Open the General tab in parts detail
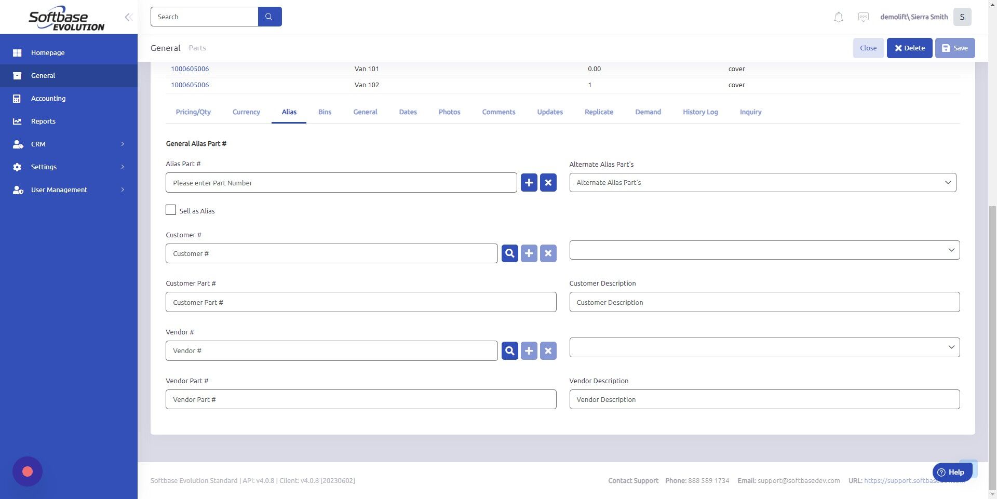This screenshot has height=499, width=997. (365, 112)
